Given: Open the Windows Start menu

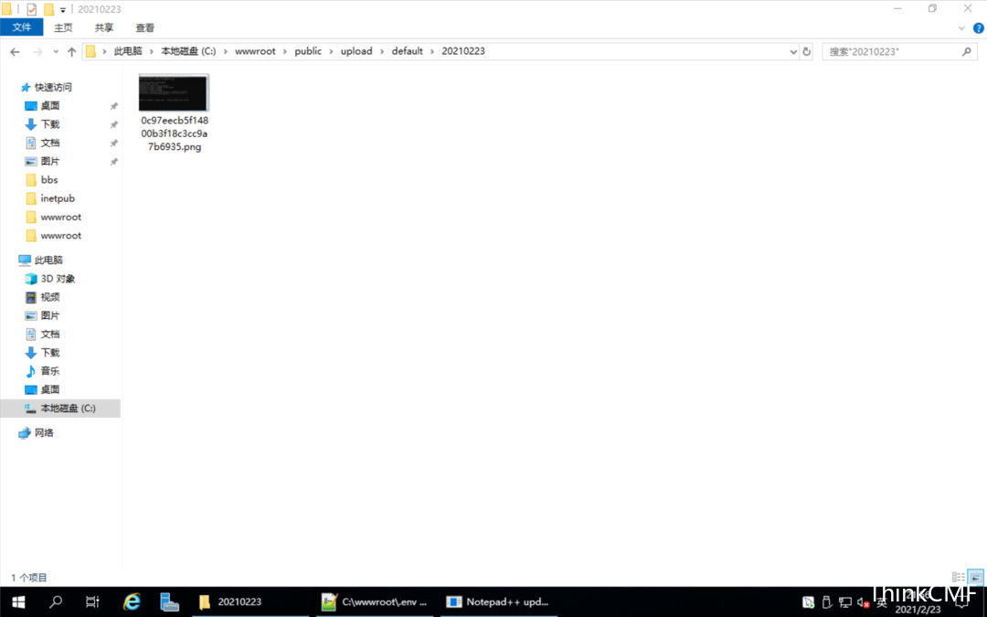Looking at the screenshot, I should coord(18,601).
